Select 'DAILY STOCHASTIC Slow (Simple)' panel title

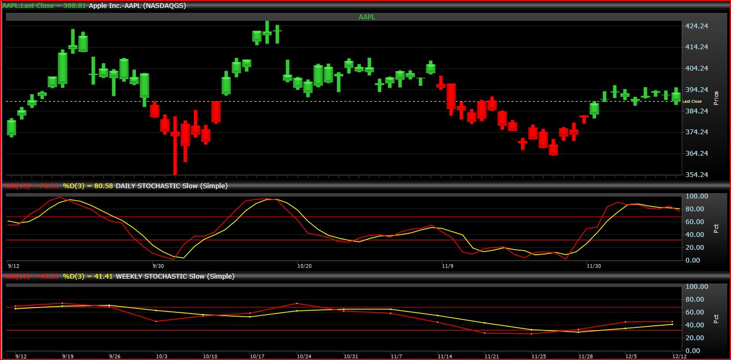point(172,186)
